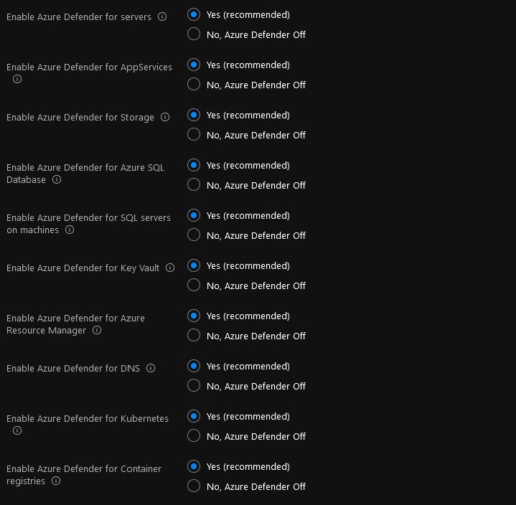Turn off Defender for SQL servers on machines
The width and height of the screenshot is (516, 505).
tap(193, 235)
